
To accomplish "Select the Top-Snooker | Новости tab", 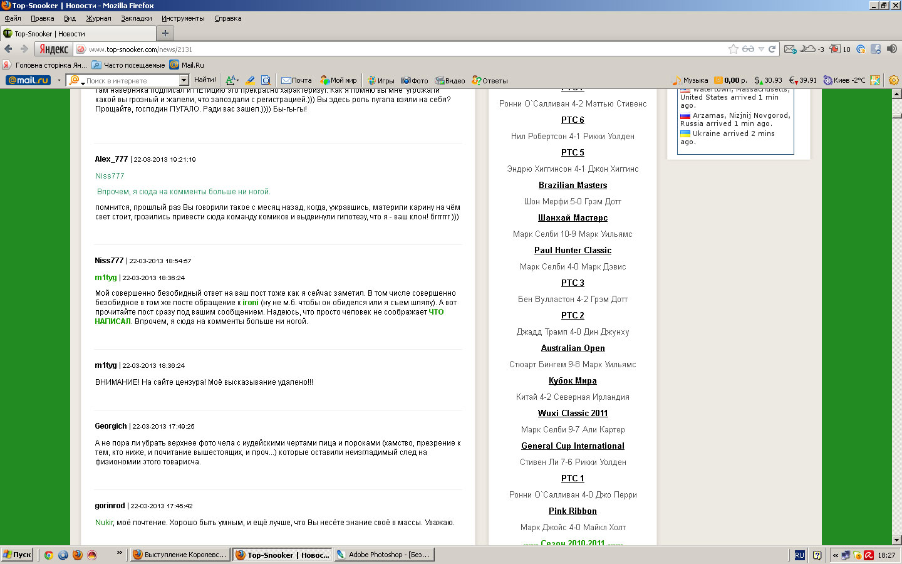I will coord(78,33).
